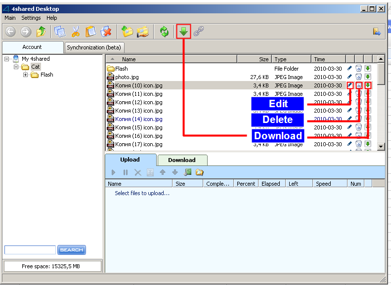This screenshot has width=391, height=285.
Task: Click the shared folder hand icon
Action: tap(143, 32)
